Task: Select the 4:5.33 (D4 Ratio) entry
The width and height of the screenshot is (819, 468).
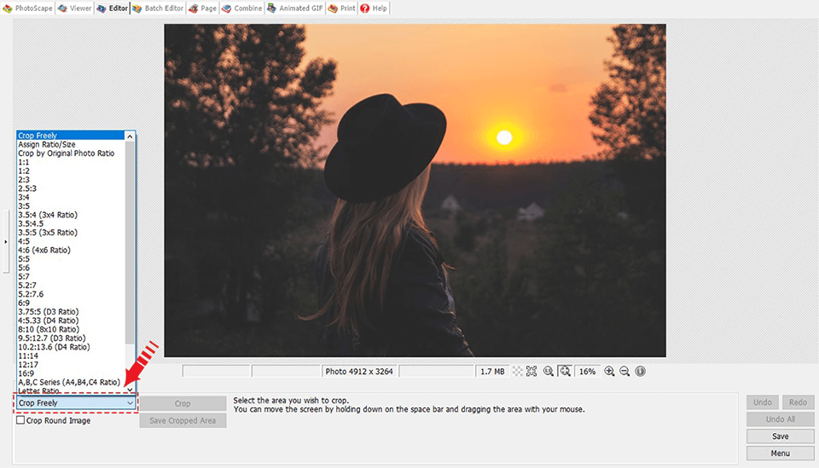Action: pos(71,321)
